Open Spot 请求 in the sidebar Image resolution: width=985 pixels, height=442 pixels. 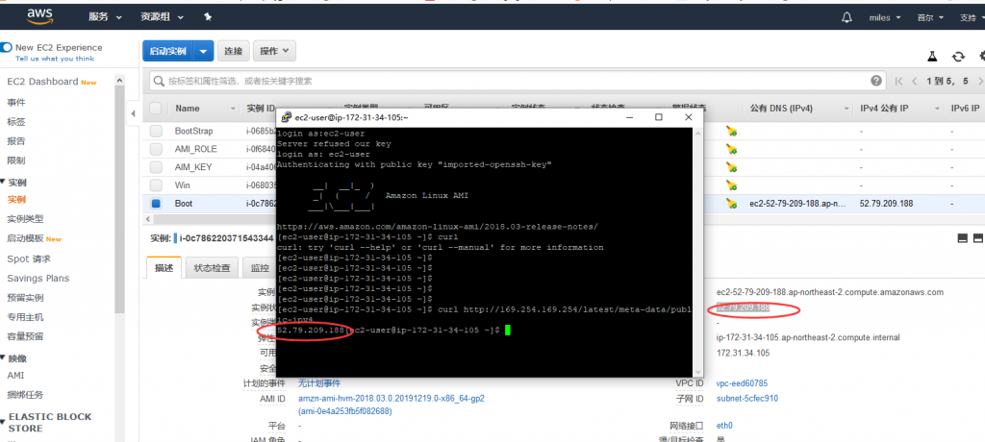point(29,258)
